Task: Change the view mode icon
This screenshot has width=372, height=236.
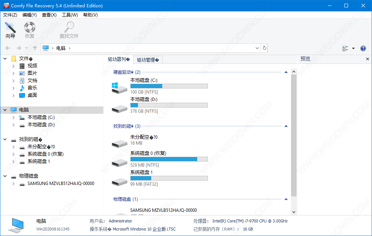Action: 345,48
